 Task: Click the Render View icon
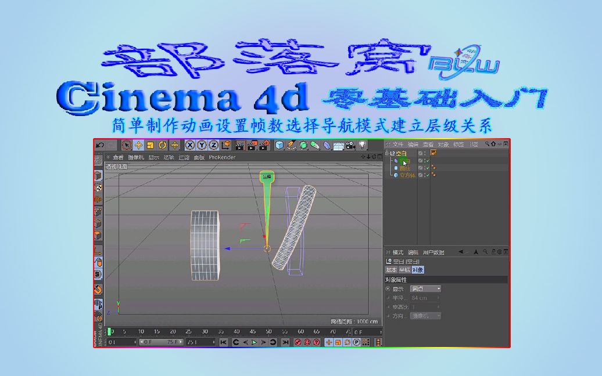coord(240,147)
